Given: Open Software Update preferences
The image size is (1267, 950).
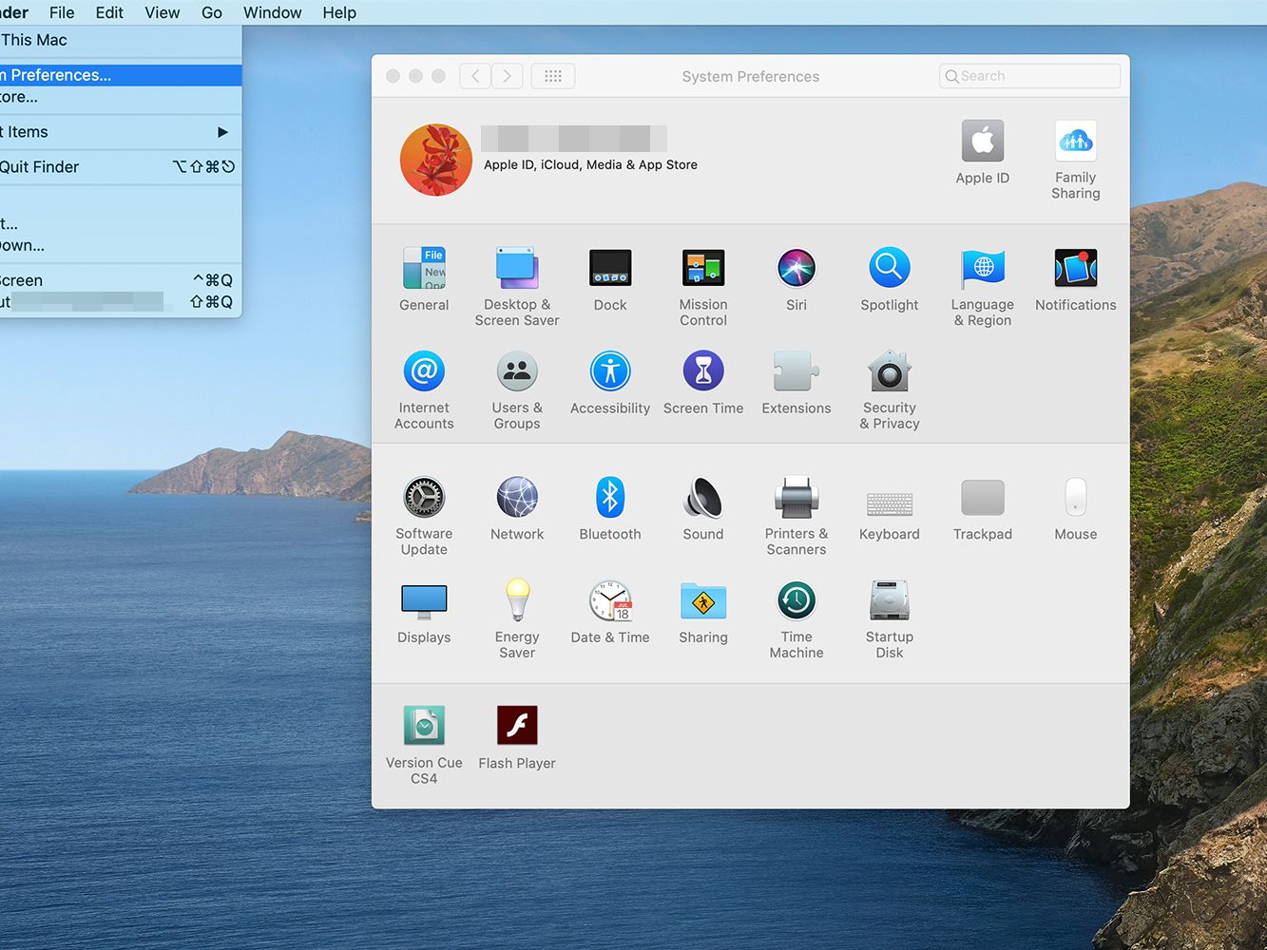Looking at the screenshot, I should click(x=424, y=499).
